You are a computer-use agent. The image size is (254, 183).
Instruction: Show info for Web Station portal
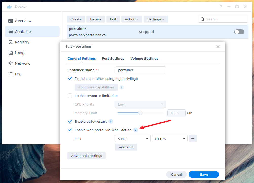(x=136, y=130)
